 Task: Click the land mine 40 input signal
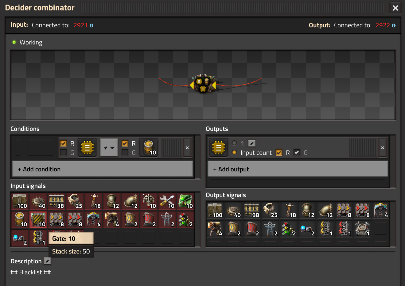[x=38, y=201]
